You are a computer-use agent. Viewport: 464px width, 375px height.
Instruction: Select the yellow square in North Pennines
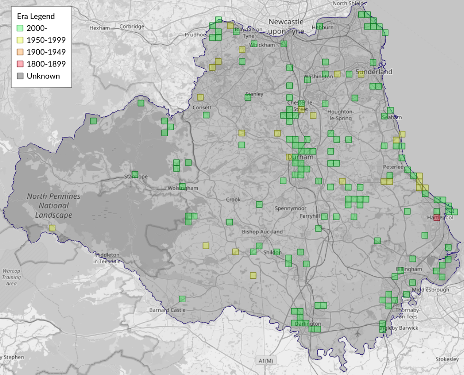(x=52, y=228)
